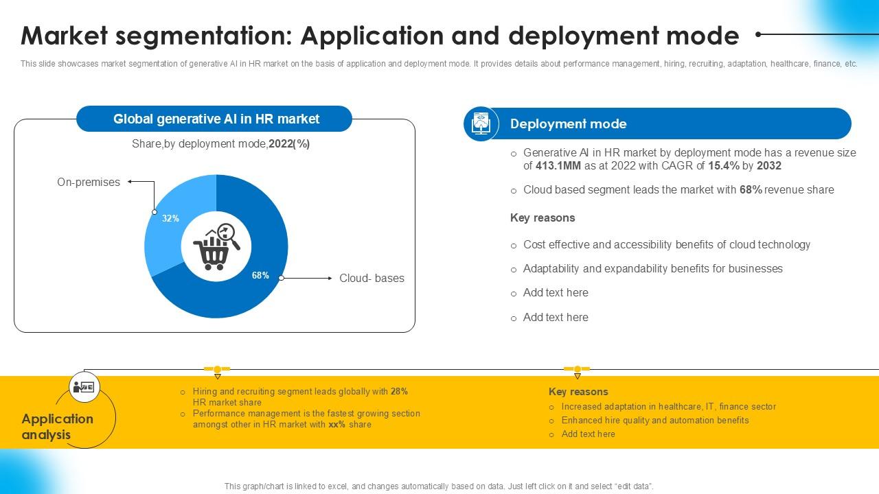Click 'Key reasons' heading in the yellow band
879x494 pixels.
578,392
